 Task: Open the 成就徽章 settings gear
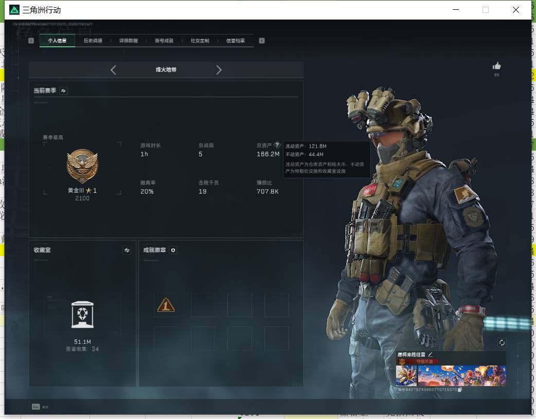point(173,250)
